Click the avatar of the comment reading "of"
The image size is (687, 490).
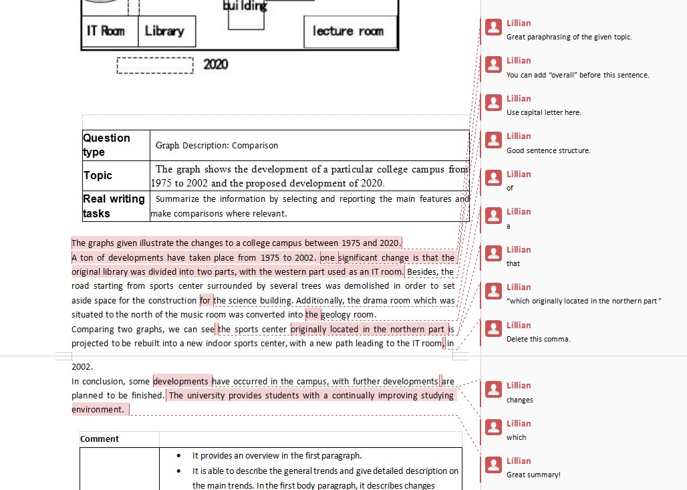(493, 178)
